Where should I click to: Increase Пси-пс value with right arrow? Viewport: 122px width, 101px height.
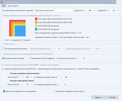[31, 84]
